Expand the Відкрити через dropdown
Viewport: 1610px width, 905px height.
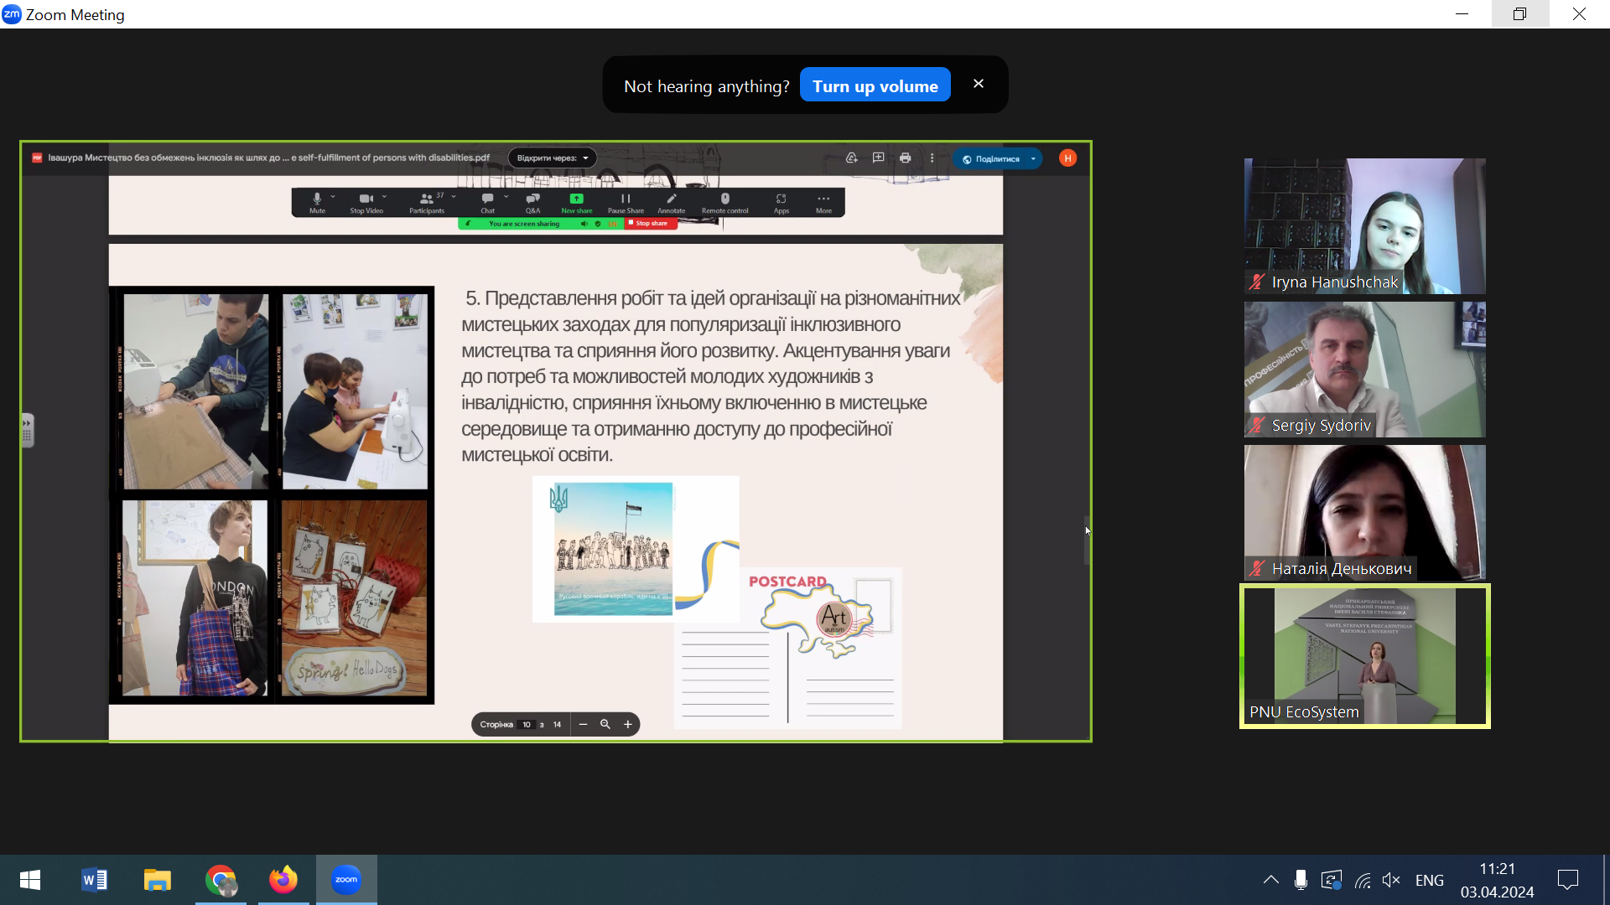(x=552, y=158)
